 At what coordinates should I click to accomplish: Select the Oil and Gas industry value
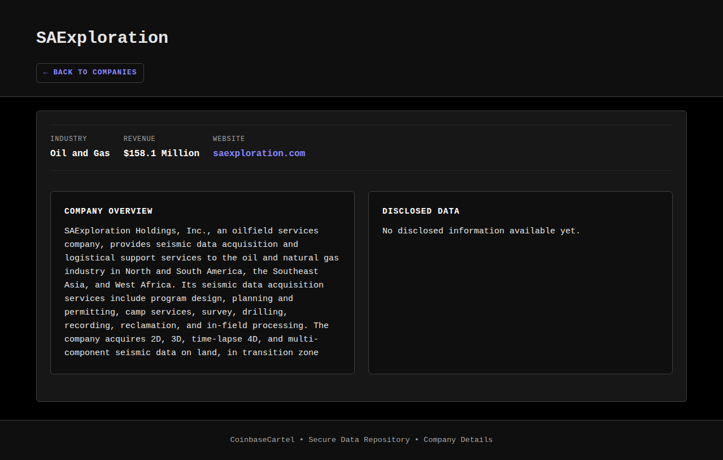80,153
